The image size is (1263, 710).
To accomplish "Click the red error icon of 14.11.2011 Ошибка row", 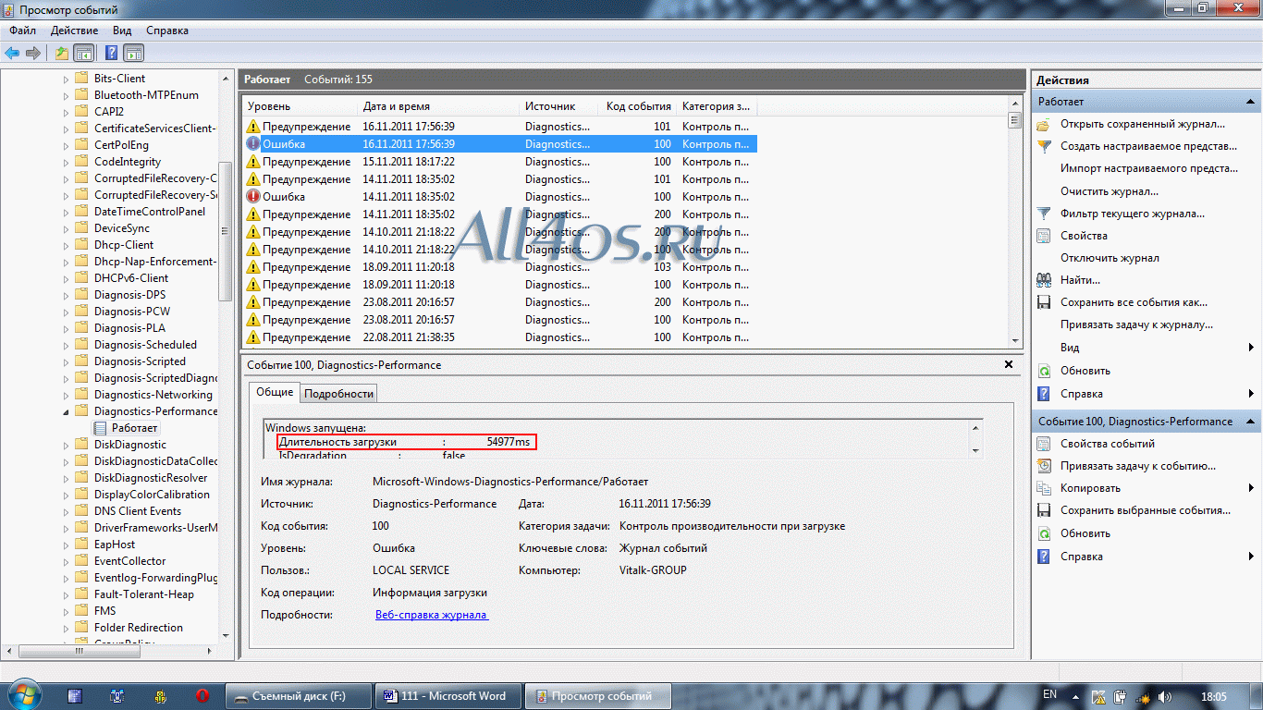I will (253, 197).
